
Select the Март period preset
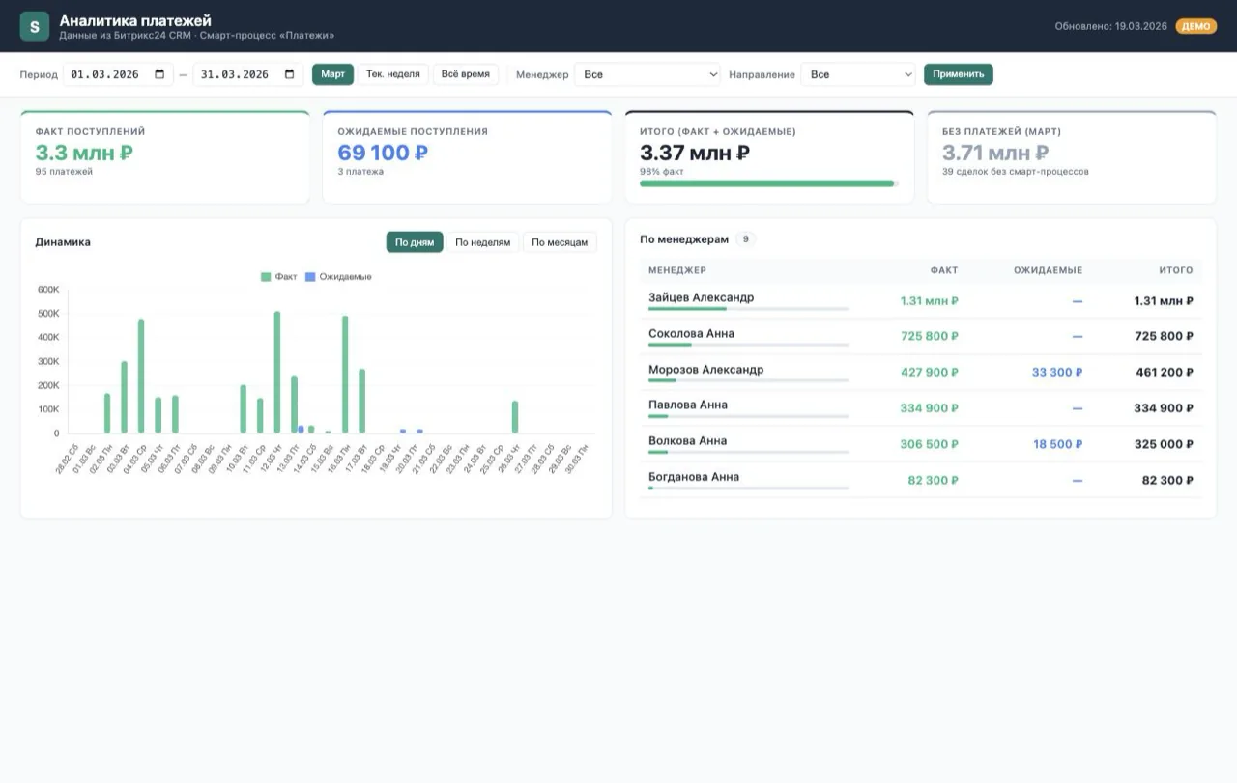click(x=332, y=74)
